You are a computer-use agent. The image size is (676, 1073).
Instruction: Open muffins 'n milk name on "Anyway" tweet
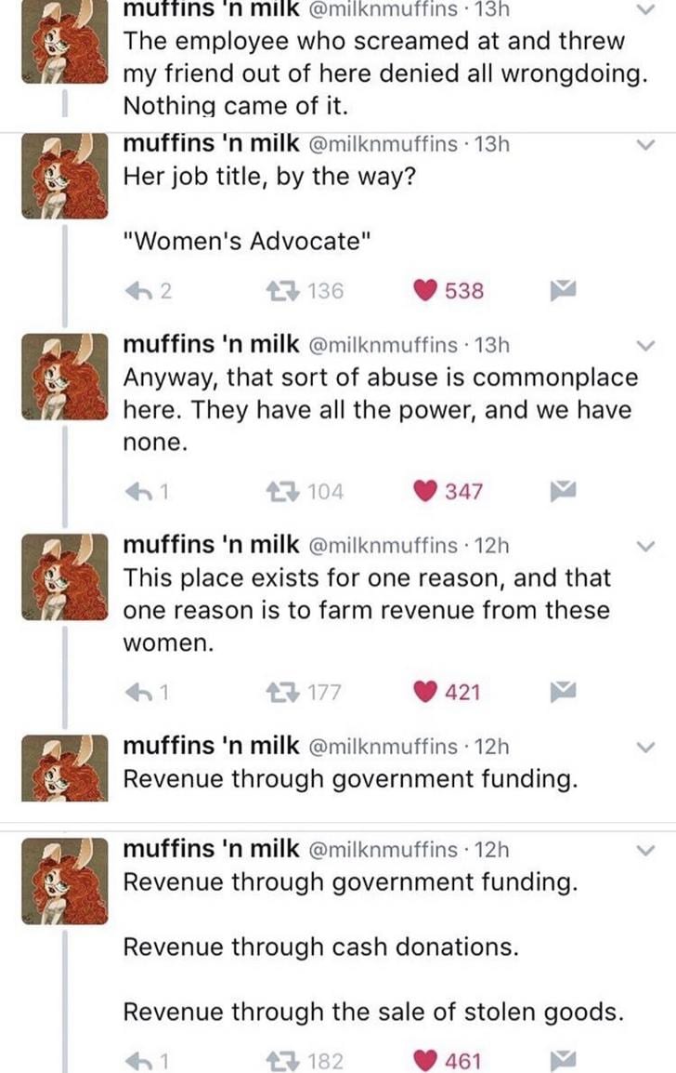click(x=212, y=345)
